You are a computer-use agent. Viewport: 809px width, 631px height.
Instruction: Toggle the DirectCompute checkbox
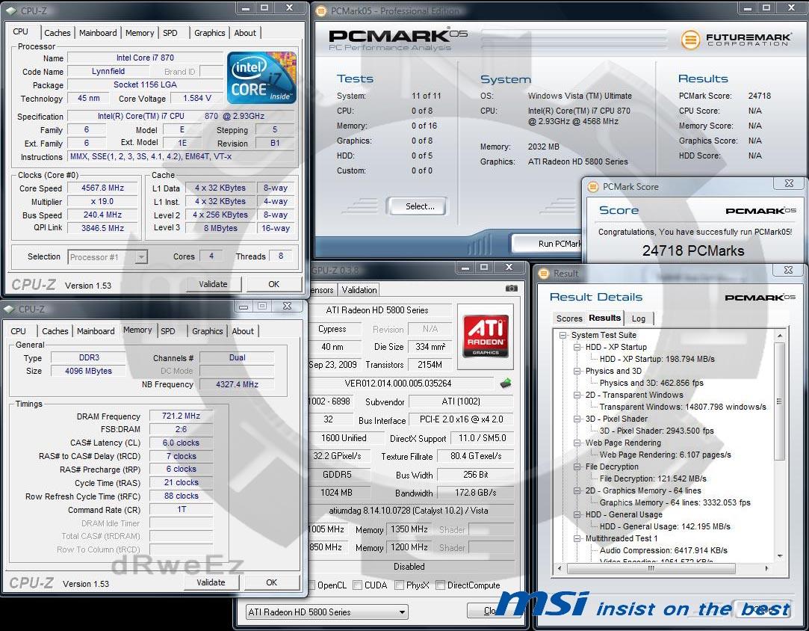click(x=440, y=585)
